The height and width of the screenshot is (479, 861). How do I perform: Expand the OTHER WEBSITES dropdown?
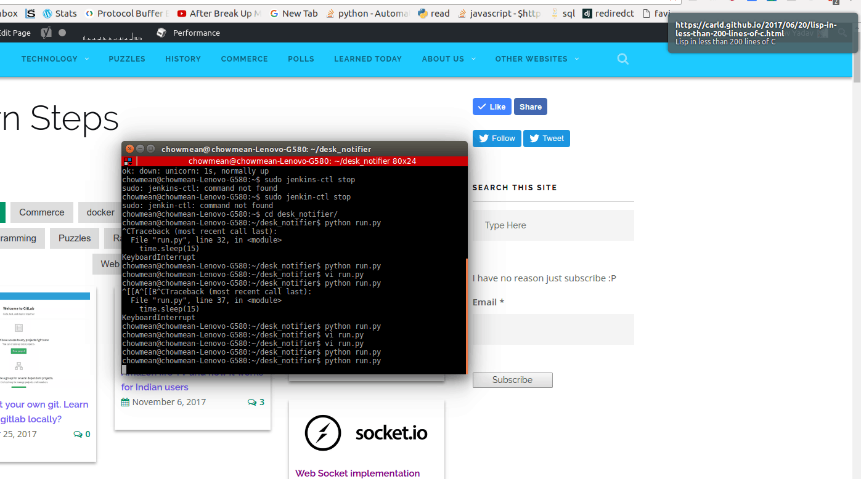click(x=536, y=59)
